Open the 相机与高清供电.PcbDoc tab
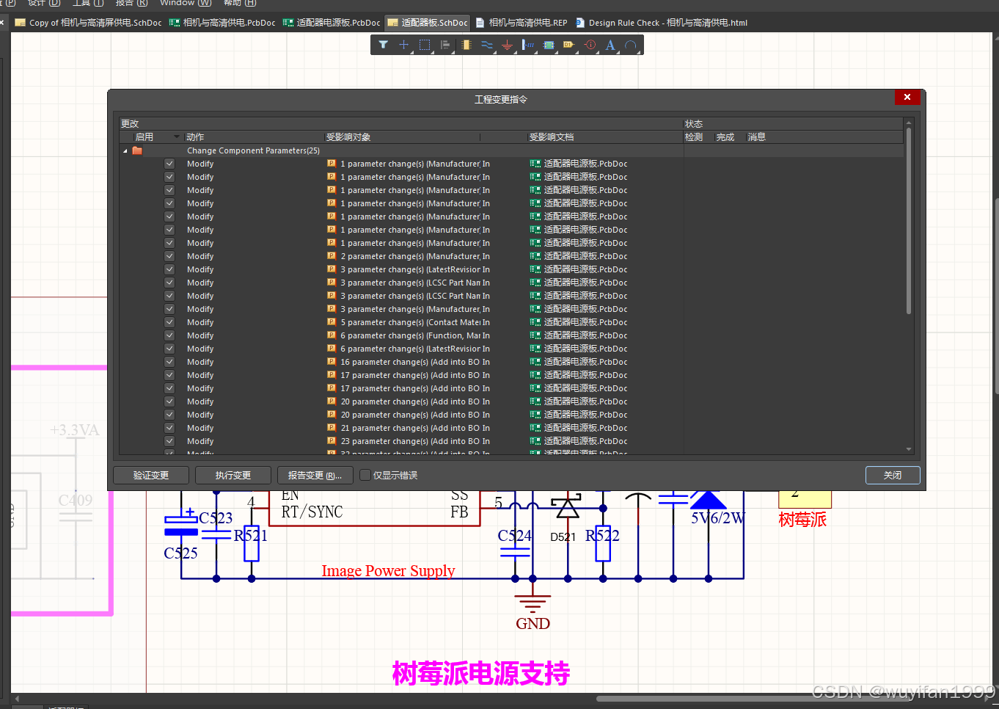This screenshot has width=999, height=709. [x=223, y=23]
